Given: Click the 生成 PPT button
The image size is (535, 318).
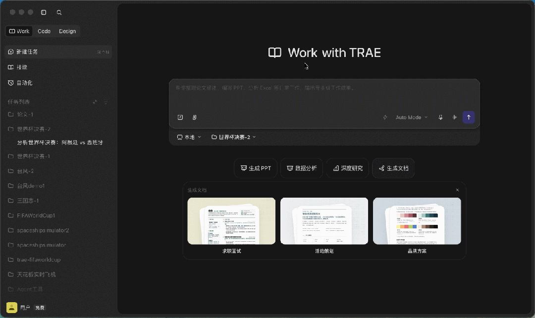Looking at the screenshot, I should click(x=256, y=168).
